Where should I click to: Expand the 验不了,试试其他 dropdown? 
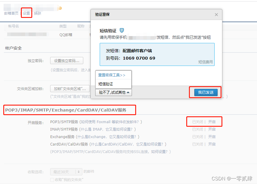click(x=114, y=92)
